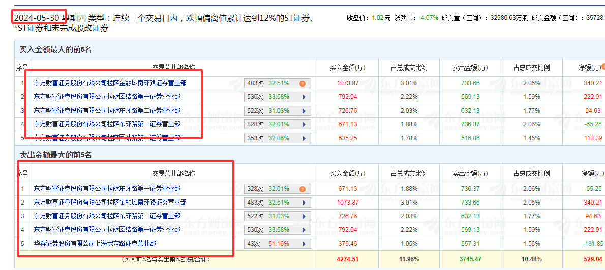Click orange question icon beside 483次 in buy table

302,83
